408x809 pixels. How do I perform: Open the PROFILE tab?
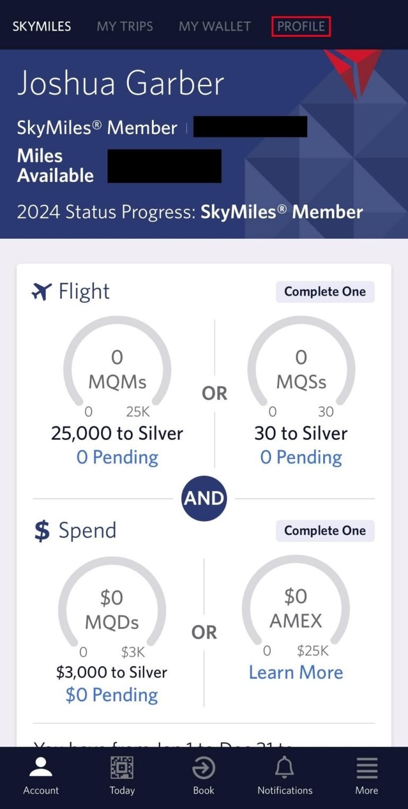[x=301, y=27]
